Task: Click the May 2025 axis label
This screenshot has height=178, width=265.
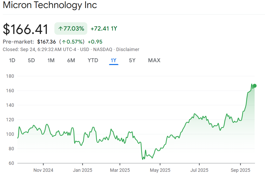Action: coord(160,170)
